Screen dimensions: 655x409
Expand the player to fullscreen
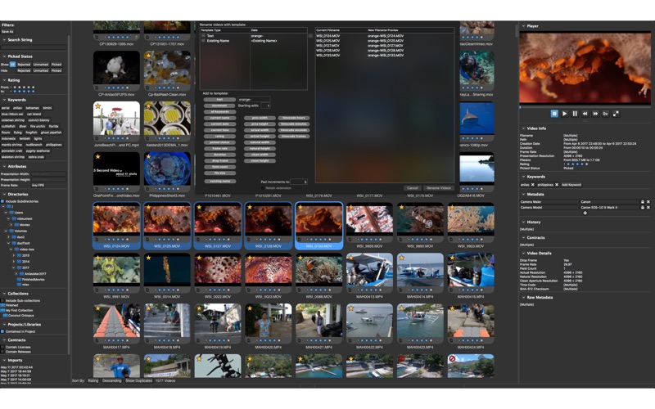(616, 114)
